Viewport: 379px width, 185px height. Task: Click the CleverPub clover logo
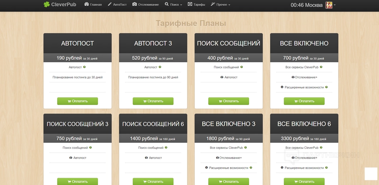pyautogui.click(x=60, y=4)
